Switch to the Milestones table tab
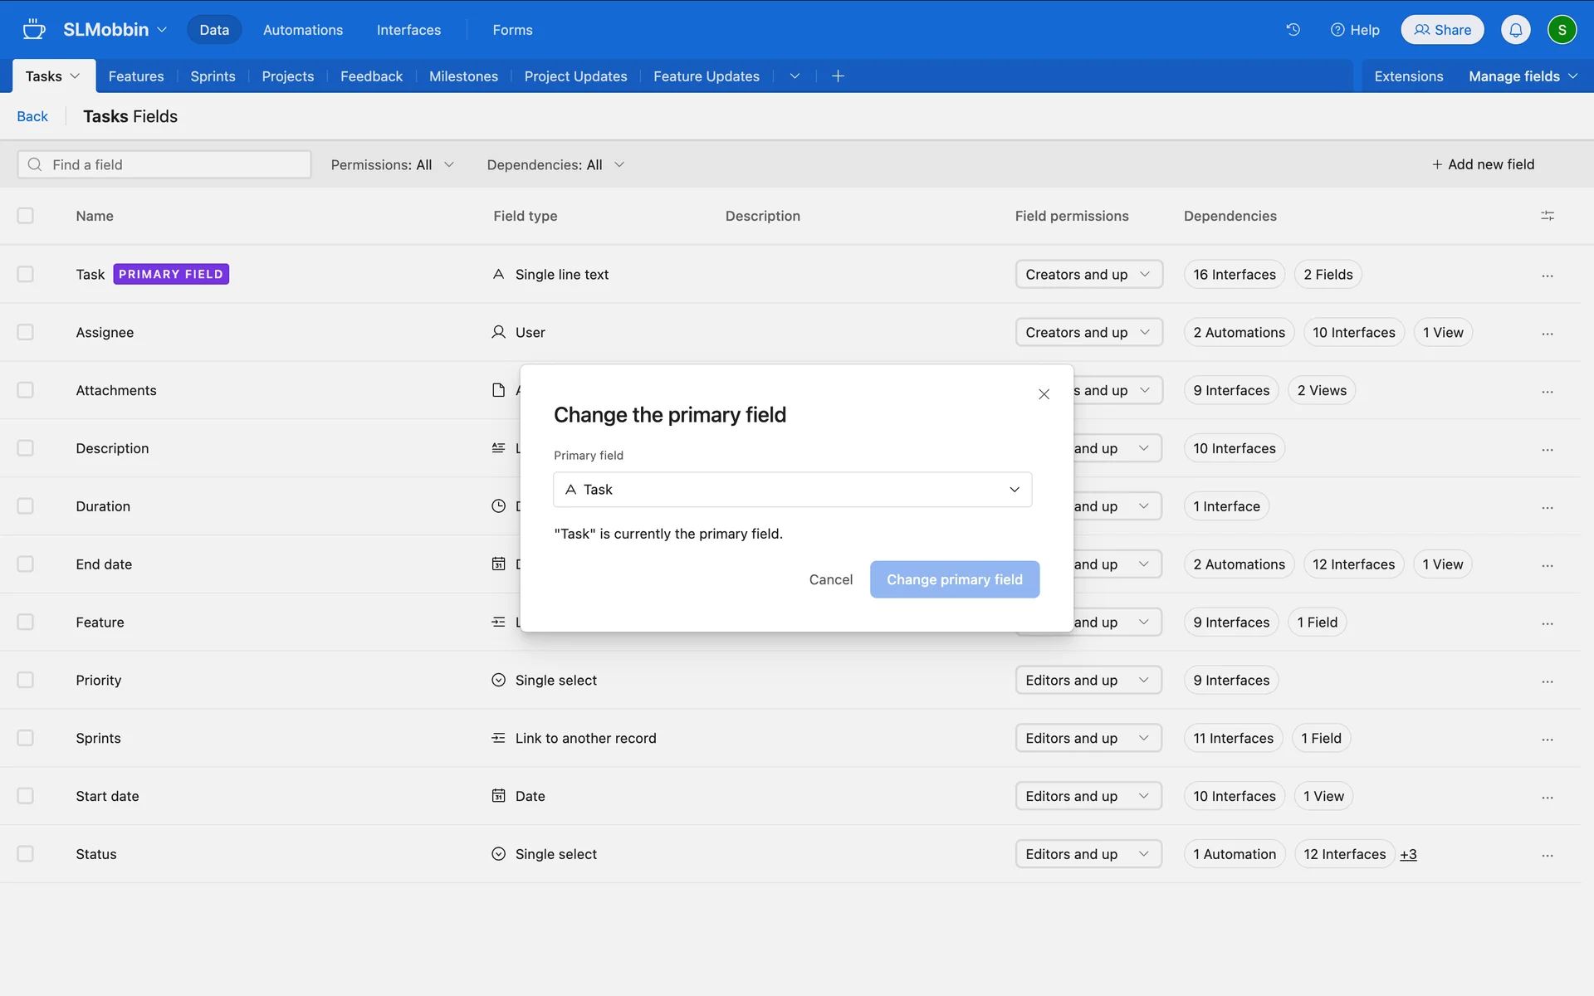The height and width of the screenshot is (996, 1594). point(463,76)
